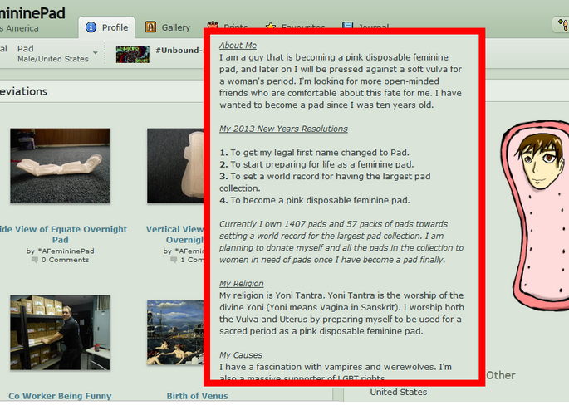Image resolution: width=569 pixels, height=405 pixels.
Task: Click the Profile tab info icon
Action: [x=91, y=27]
